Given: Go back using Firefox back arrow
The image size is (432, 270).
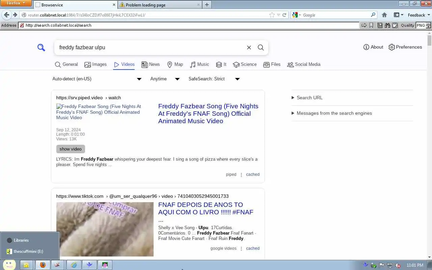Looking at the screenshot, I should click(6, 15).
